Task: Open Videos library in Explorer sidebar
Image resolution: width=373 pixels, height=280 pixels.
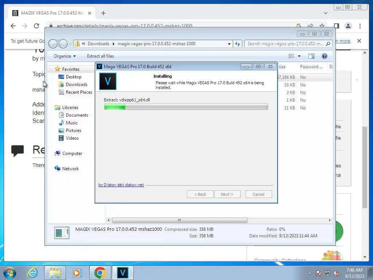Action: [x=72, y=138]
